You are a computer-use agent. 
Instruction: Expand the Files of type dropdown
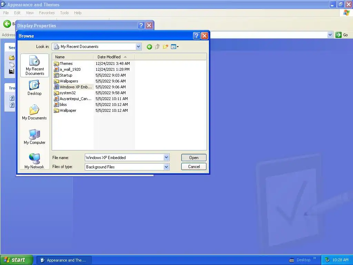click(166, 167)
